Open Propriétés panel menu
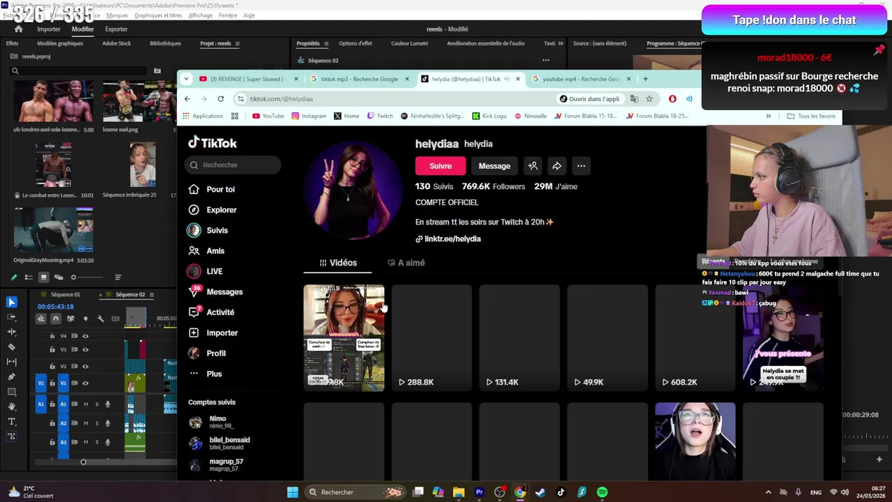 point(325,43)
